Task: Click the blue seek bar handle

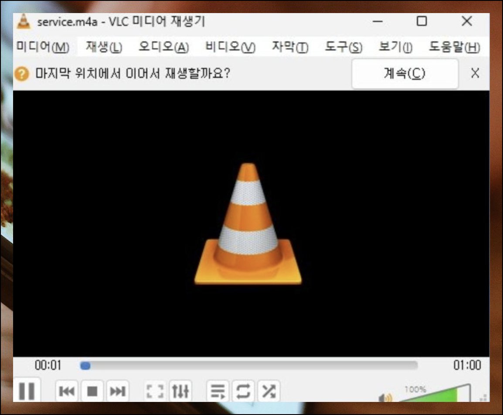Action: [x=85, y=366]
